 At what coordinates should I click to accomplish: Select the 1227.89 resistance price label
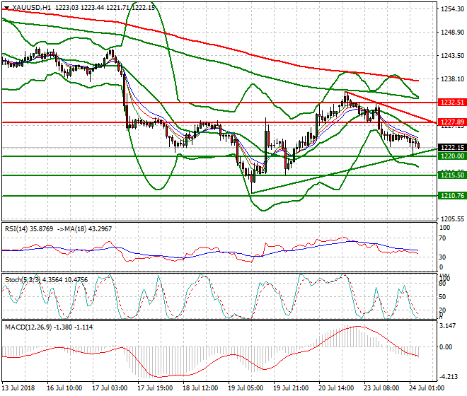click(x=452, y=122)
